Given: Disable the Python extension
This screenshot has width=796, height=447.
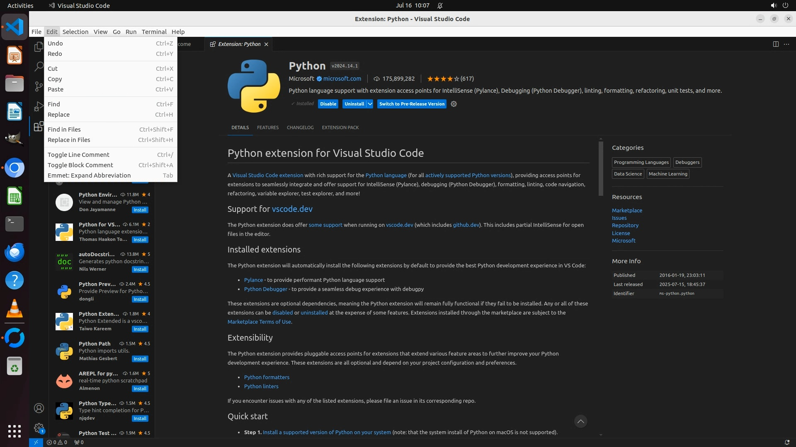Looking at the screenshot, I should [x=328, y=104].
